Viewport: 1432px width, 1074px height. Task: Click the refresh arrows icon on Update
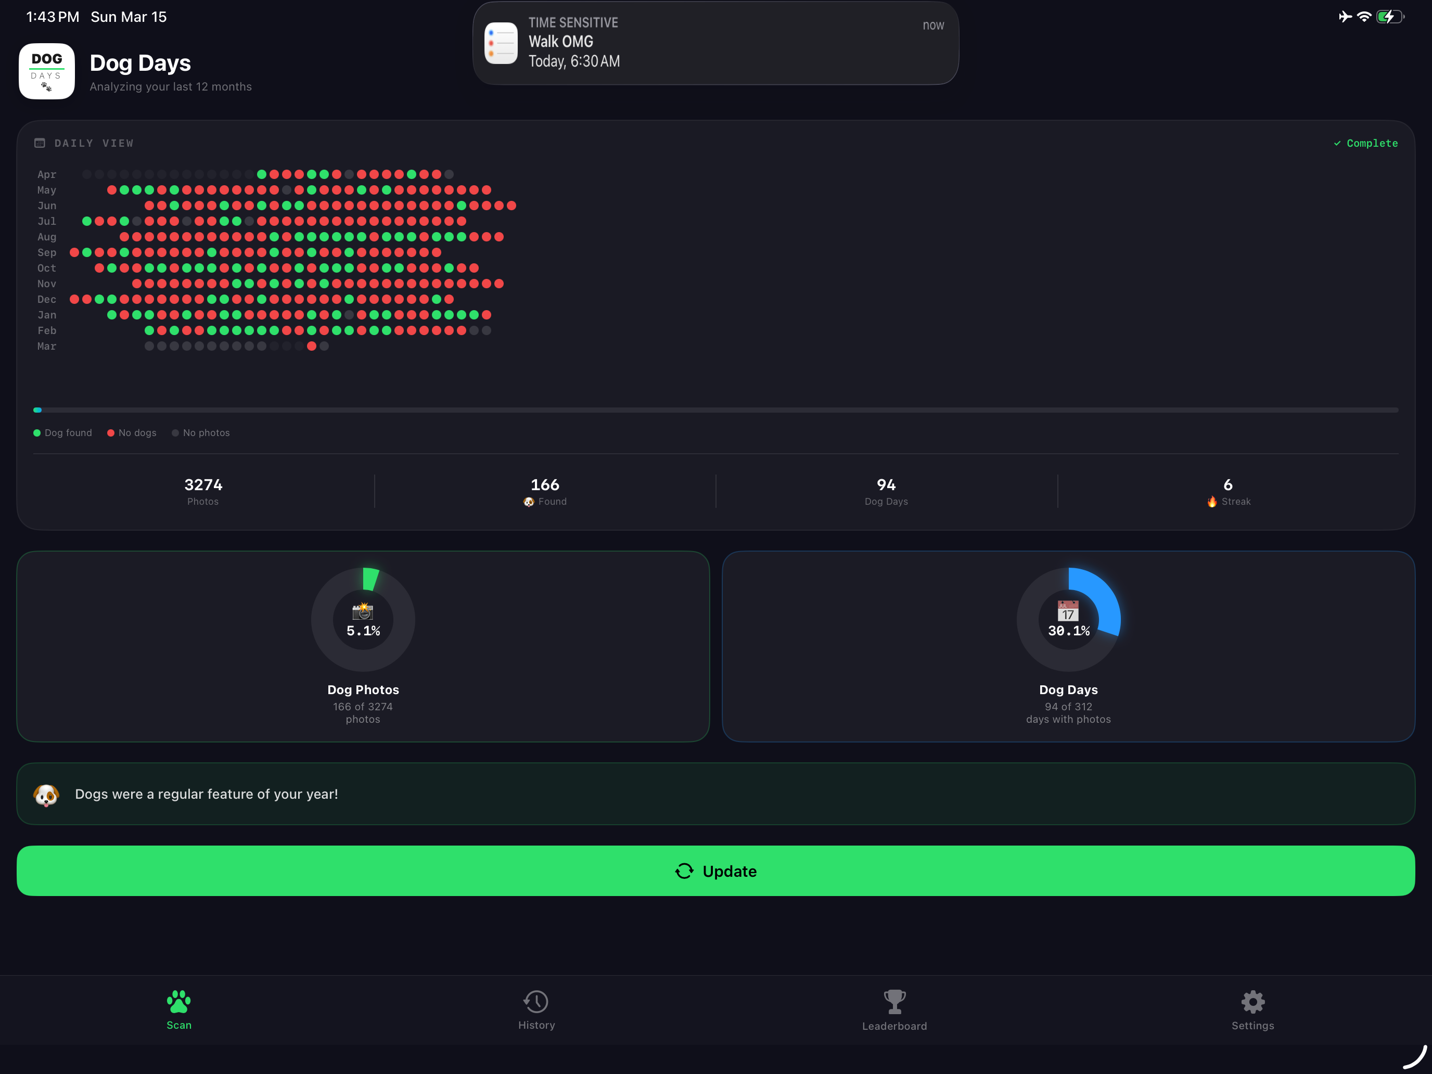pos(684,872)
